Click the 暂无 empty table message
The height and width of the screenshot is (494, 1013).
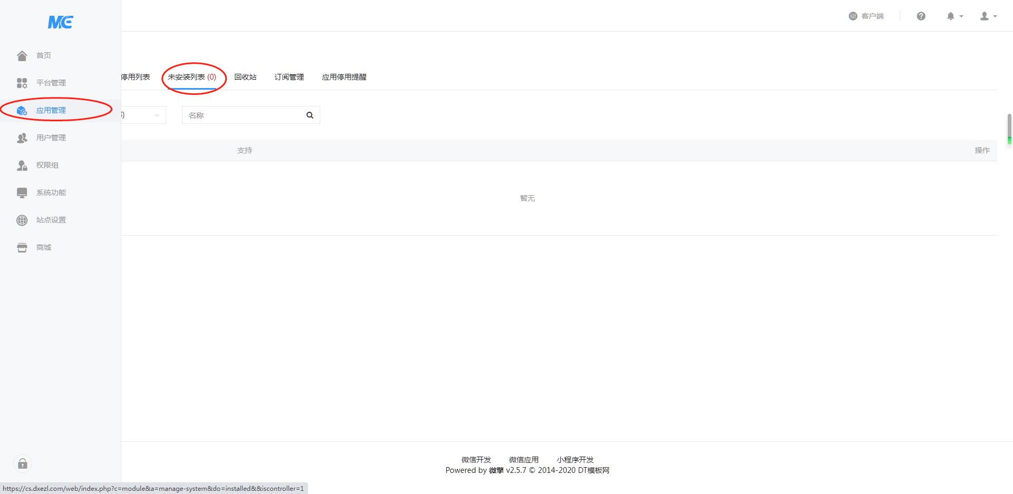coord(527,198)
